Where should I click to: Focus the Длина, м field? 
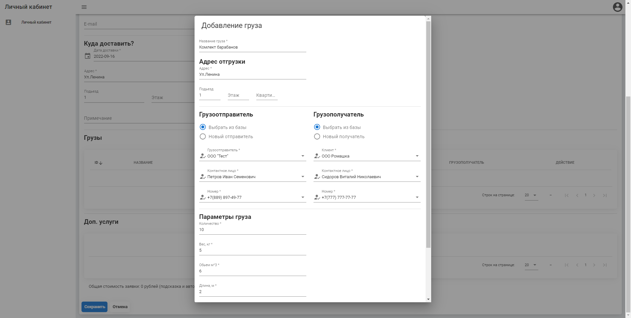click(253, 292)
